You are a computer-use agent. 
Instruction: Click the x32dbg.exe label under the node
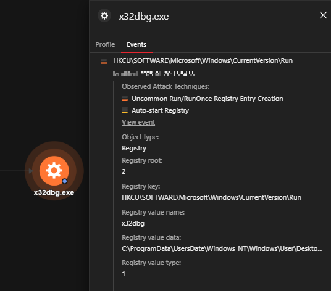(54, 192)
